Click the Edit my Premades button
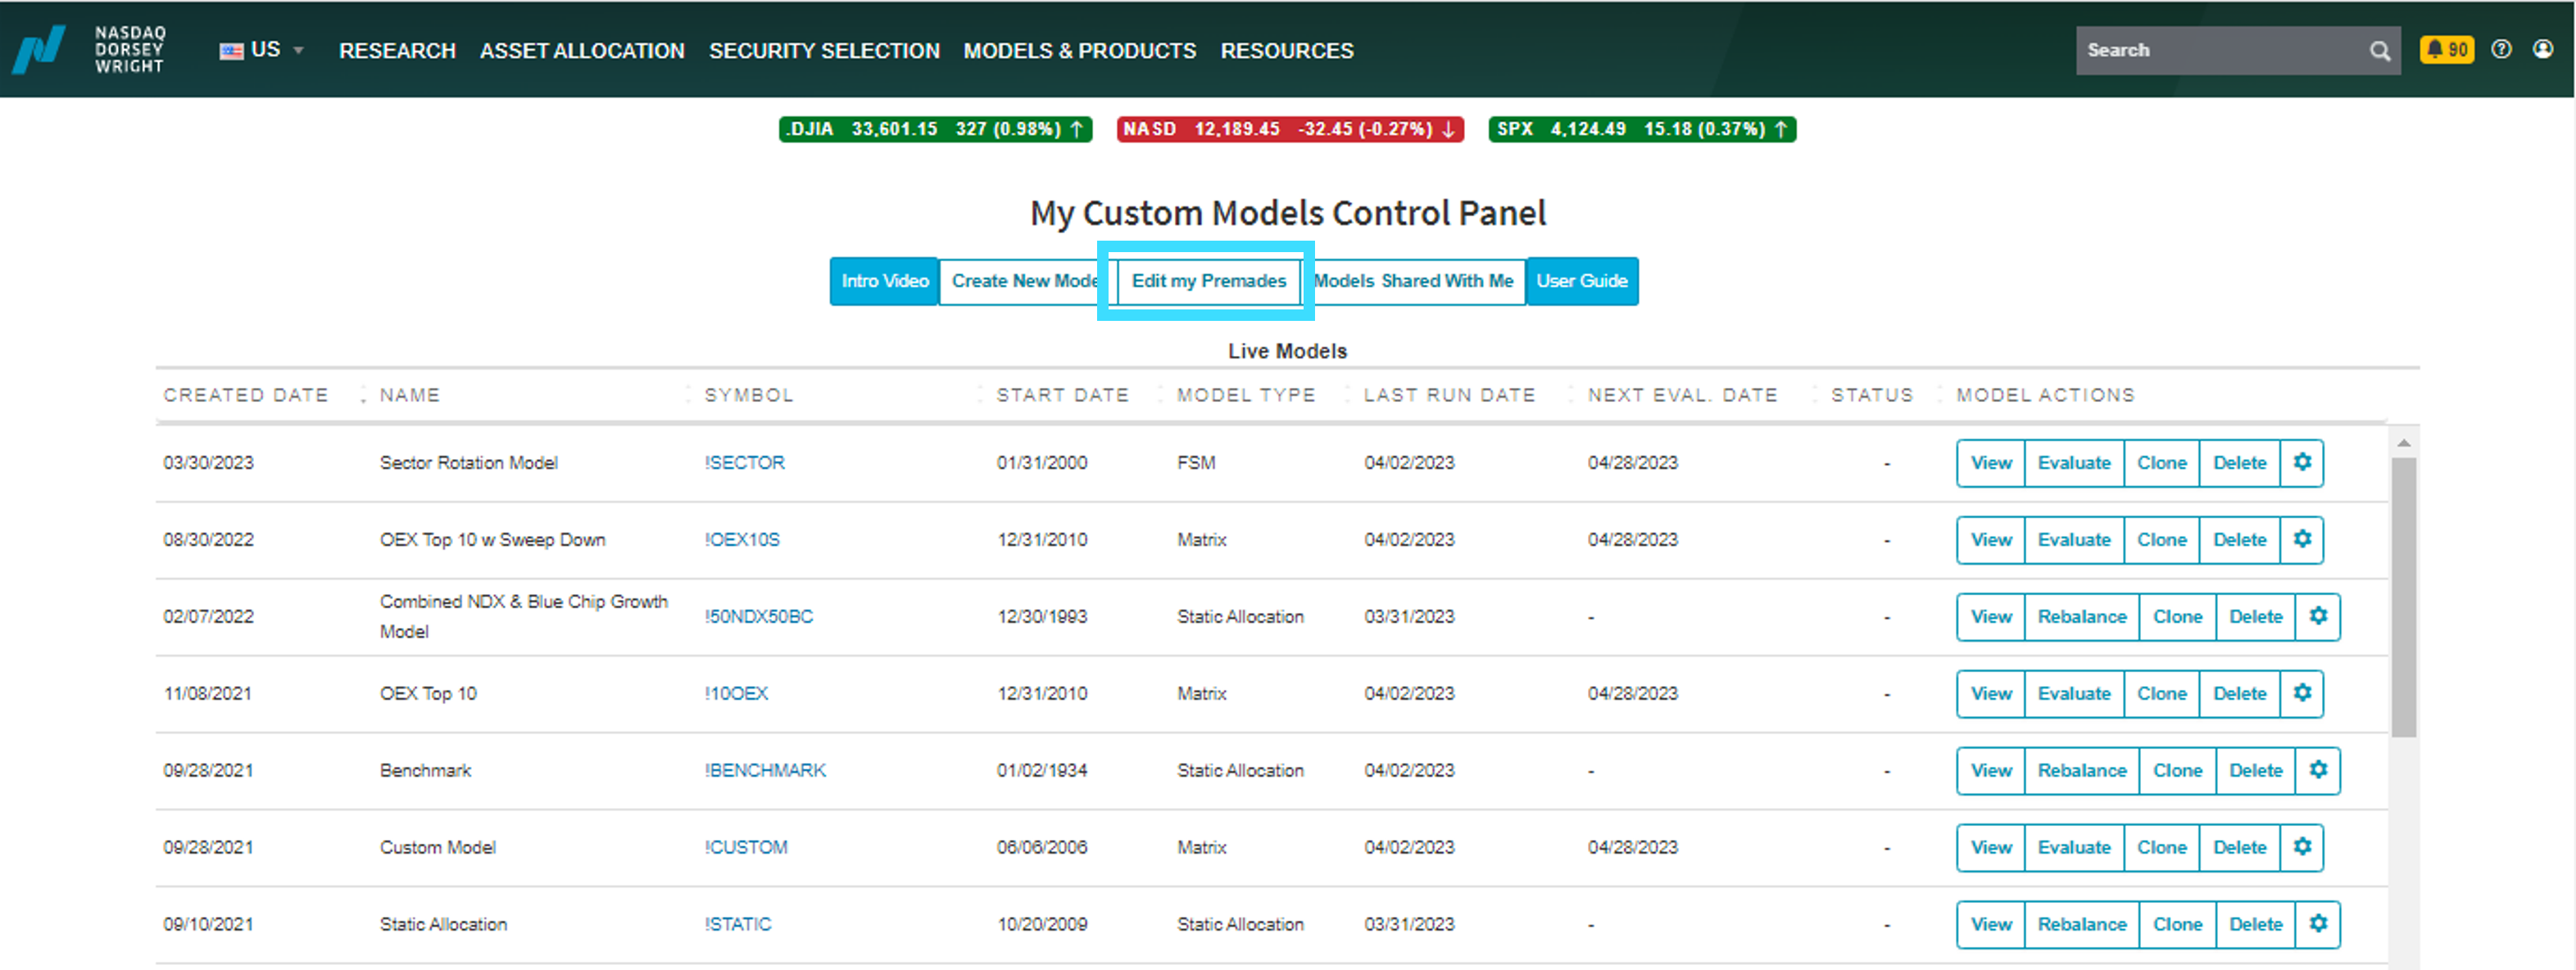Image resolution: width=2576 pixels, height=970 pixels. pyautogui.click(x=1208, y=281)
